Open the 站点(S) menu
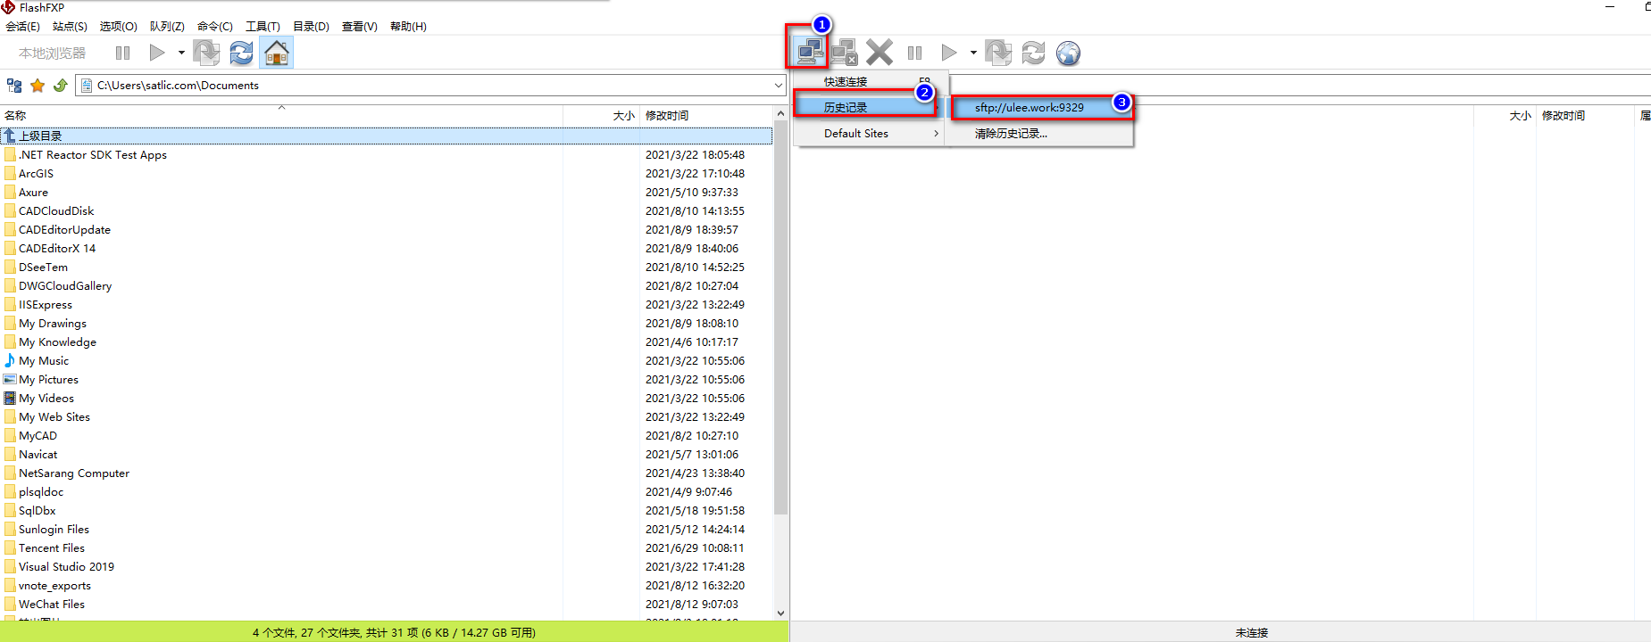The width and height of the screenshot is (1651, 642). pos(70,27)
